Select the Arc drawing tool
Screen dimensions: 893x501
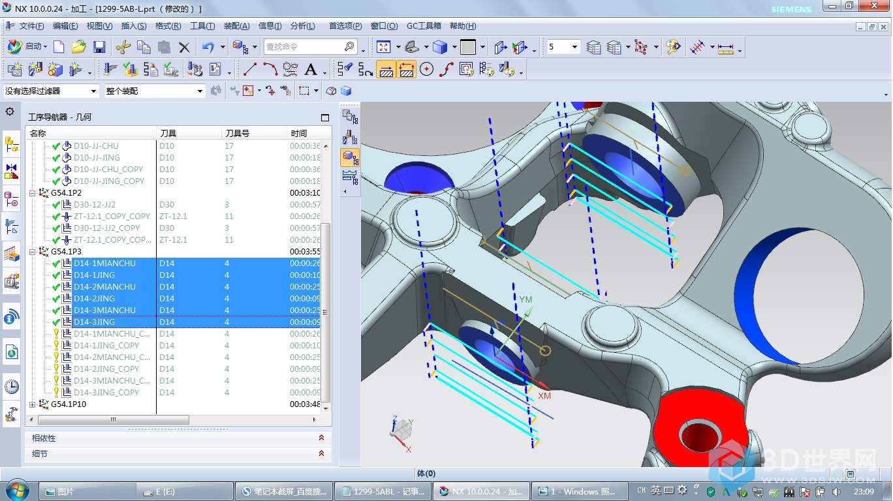point(270,69)
